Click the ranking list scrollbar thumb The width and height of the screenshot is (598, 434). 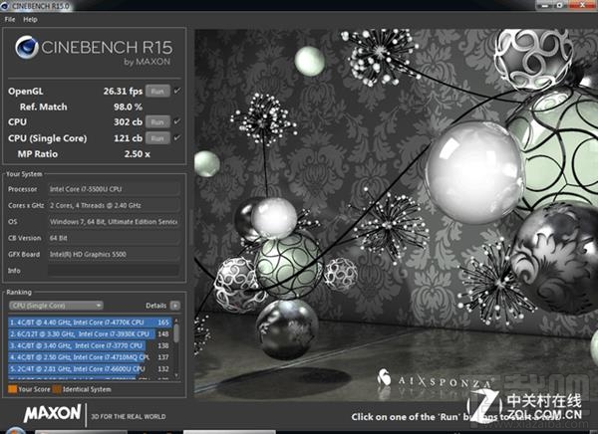click(x=176, y=333)
